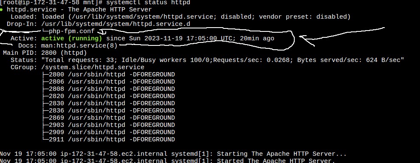Click the 'systemctl status httpd' command text

[x=148, y=3]
